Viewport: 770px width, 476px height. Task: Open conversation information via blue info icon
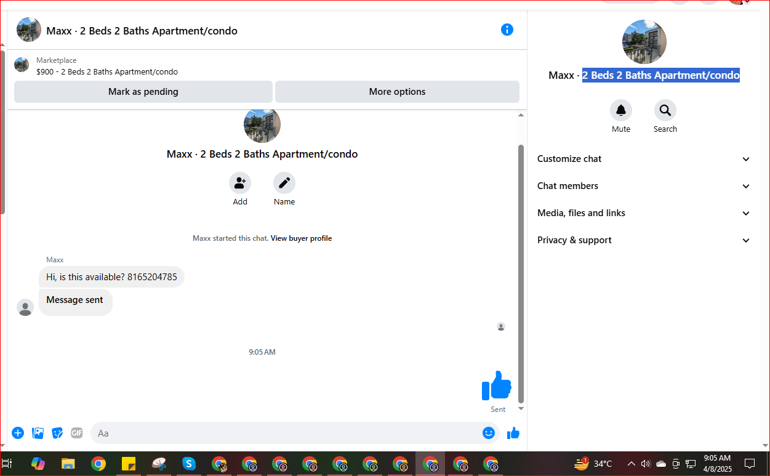click(507, 30)
